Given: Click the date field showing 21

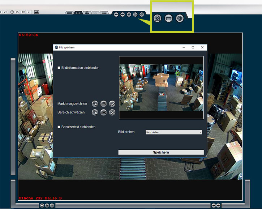Looking at the screenshot, I should click(x=5, y=12).
